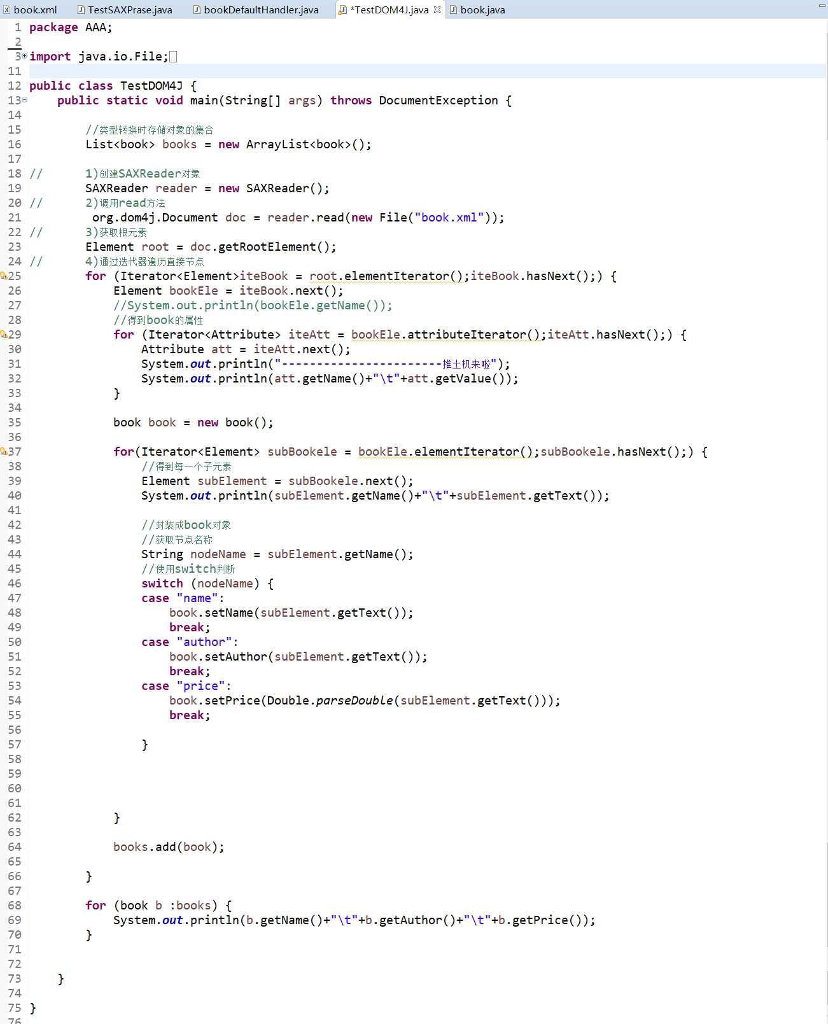
Task: Click underlined 'bookEle.elementIterator()' on line 37
Action: tap(445, 452)
